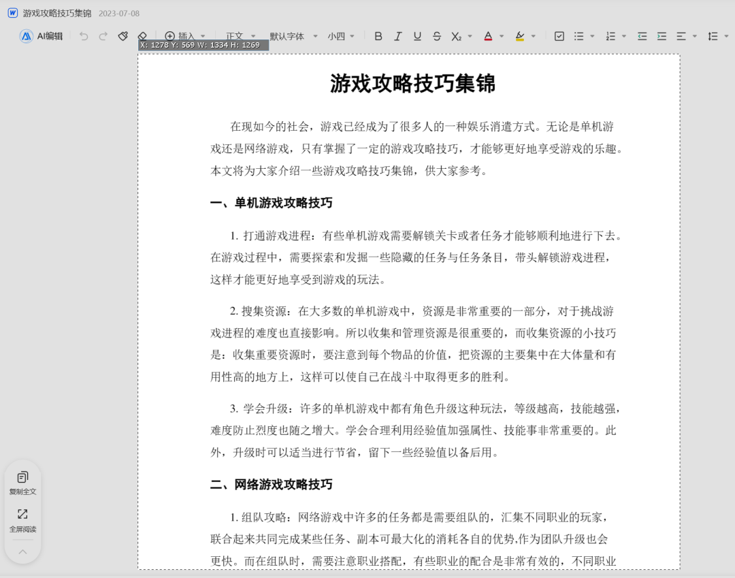Screen dimensions: 735x578
Task: Open the 插入 insert menu
Action: click(185, 36)
